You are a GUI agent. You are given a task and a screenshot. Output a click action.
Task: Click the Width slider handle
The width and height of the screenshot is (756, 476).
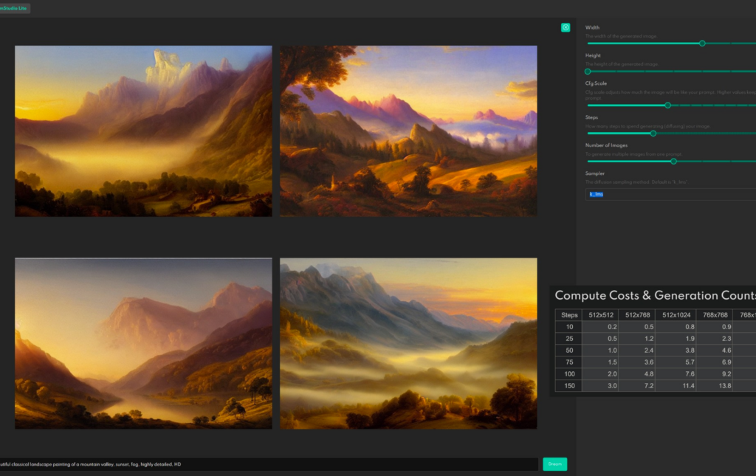click(702, 44)
